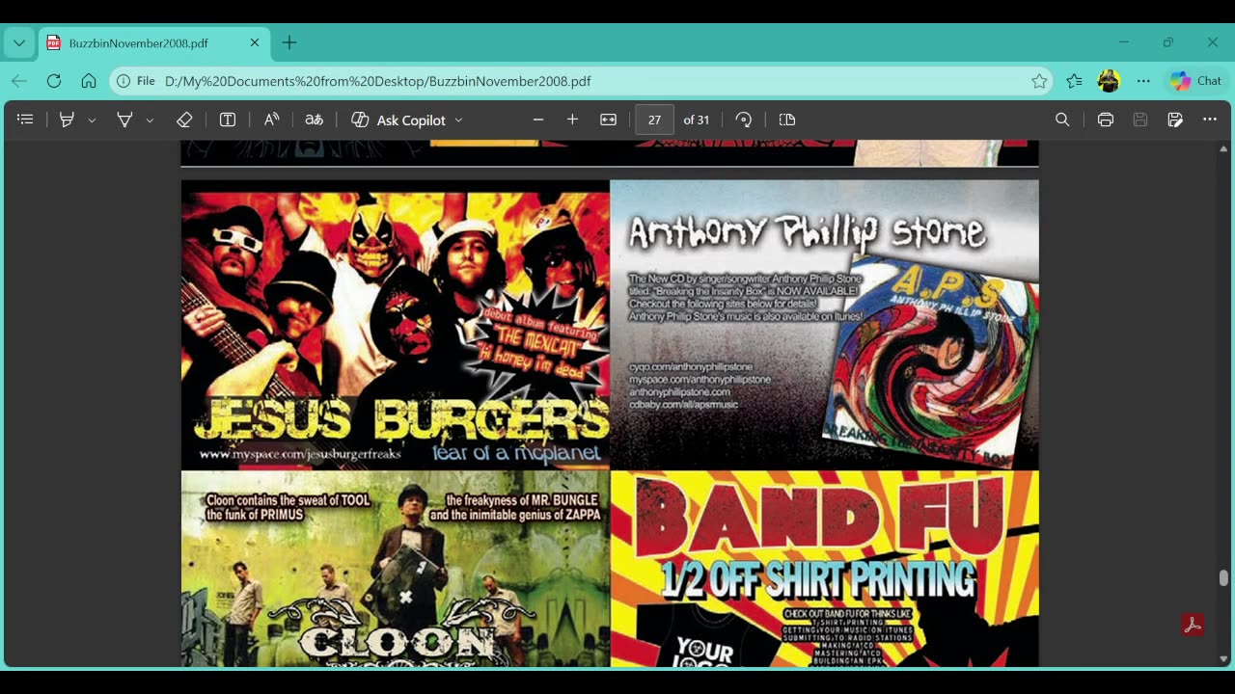The height and width of the screenshot is (694, 1235).
Task: Go back to previous page
Action: click(19, 81)
